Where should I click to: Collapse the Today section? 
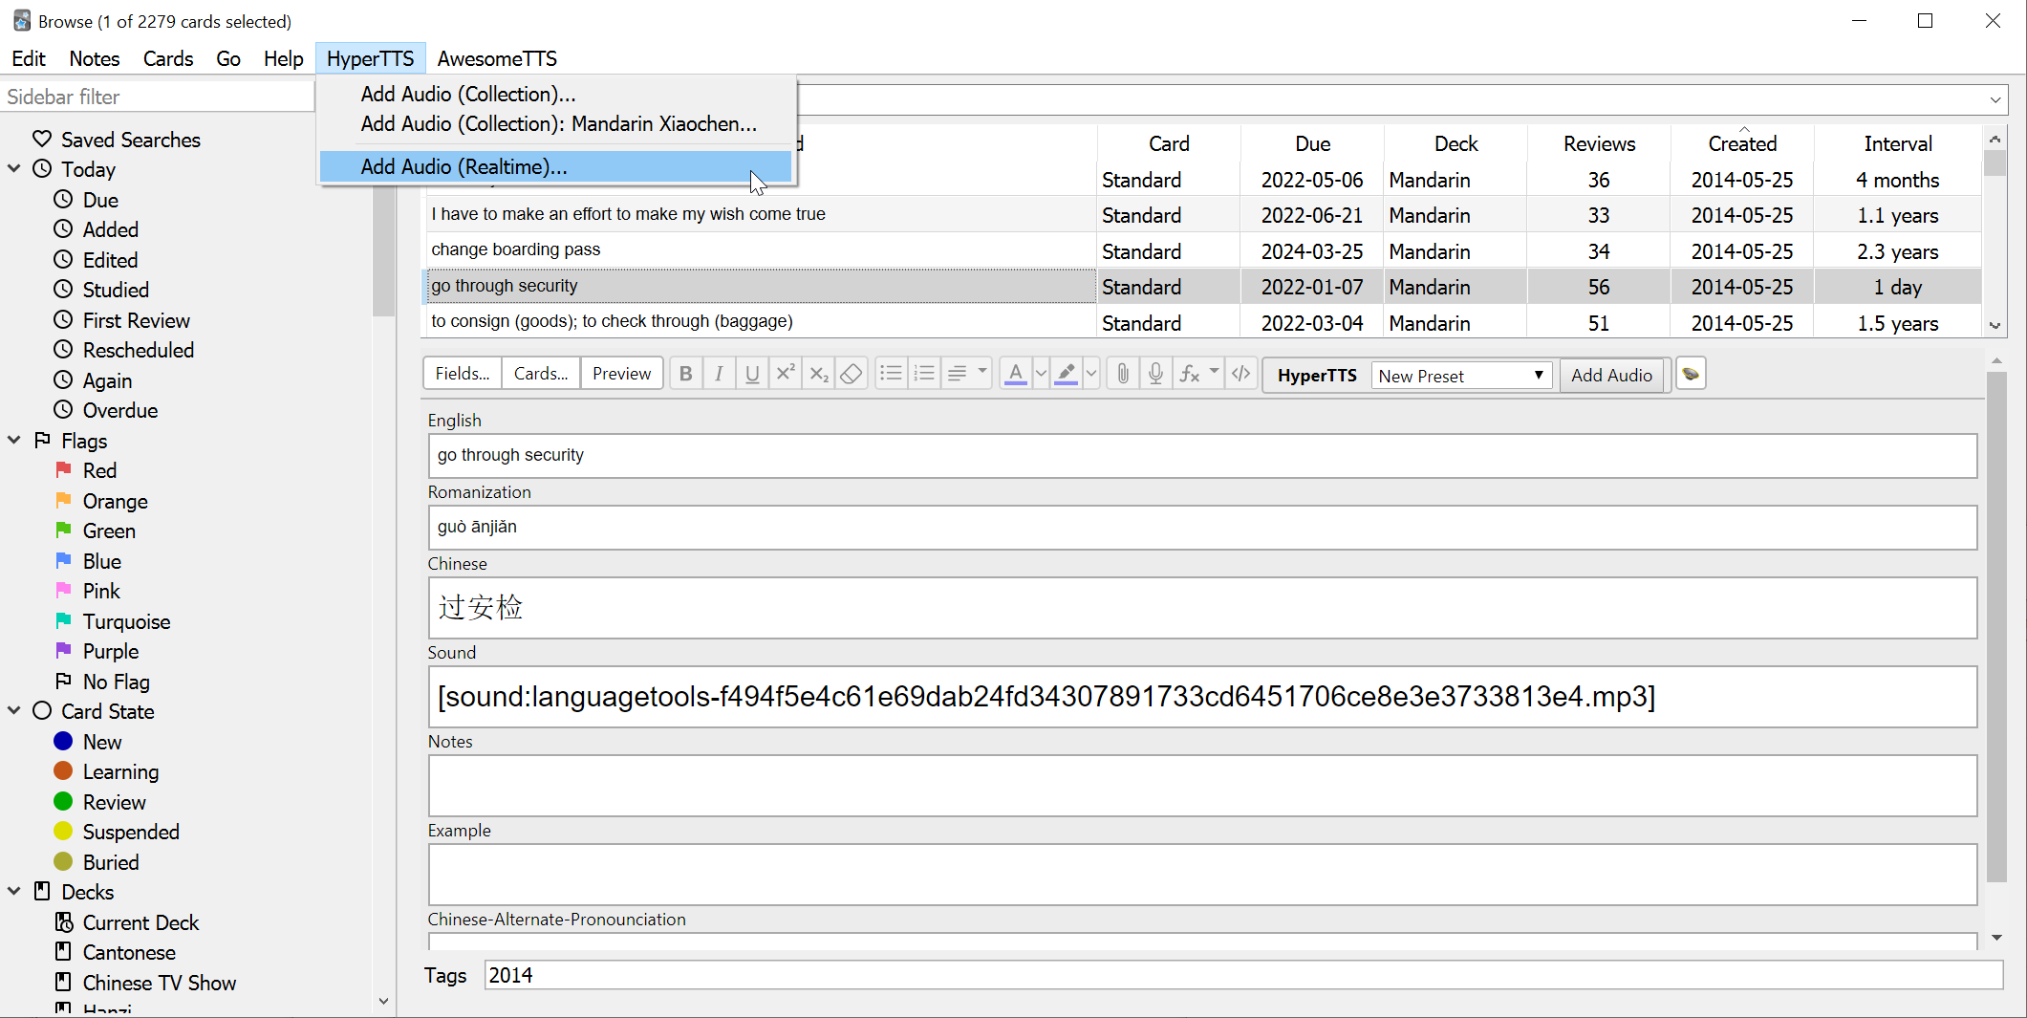tap(14, 169)
